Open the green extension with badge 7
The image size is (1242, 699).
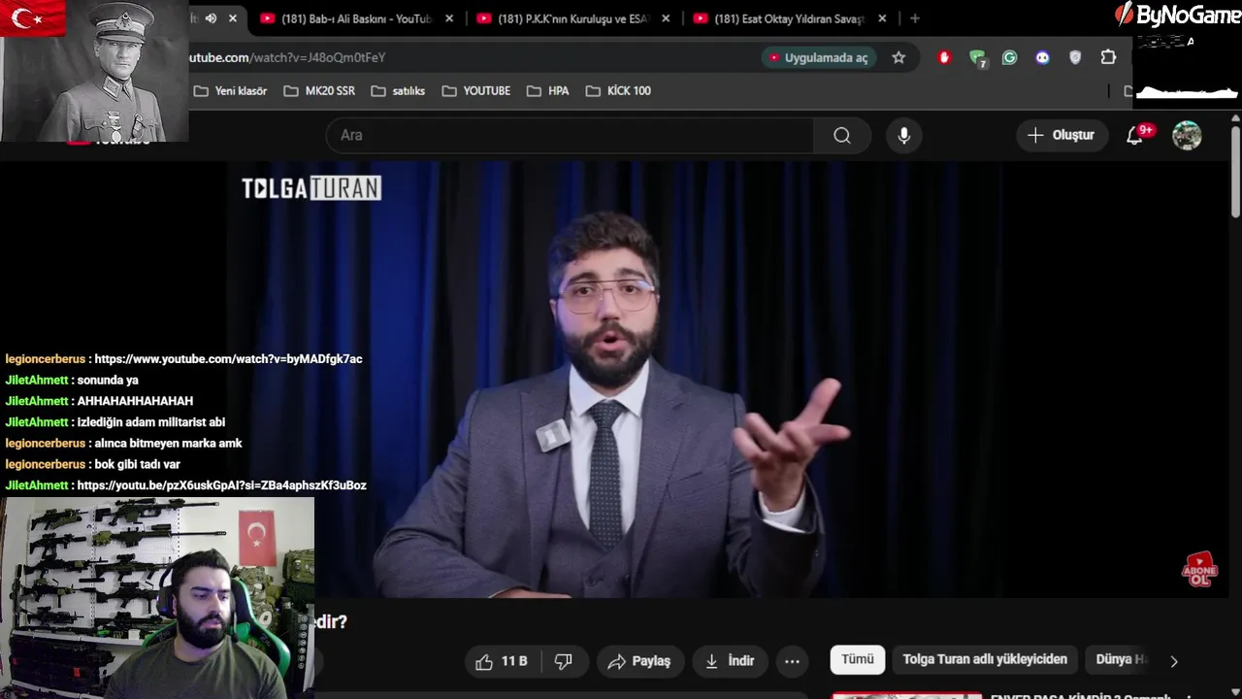[x=978, y=58]
